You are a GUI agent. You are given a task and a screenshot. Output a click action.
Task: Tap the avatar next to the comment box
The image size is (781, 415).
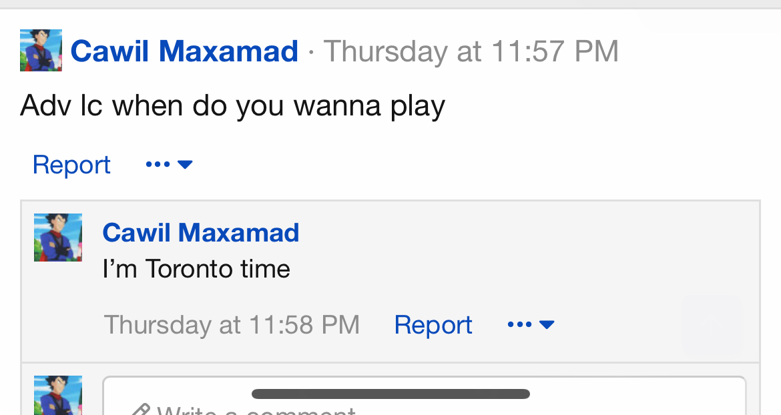[58, 396]
